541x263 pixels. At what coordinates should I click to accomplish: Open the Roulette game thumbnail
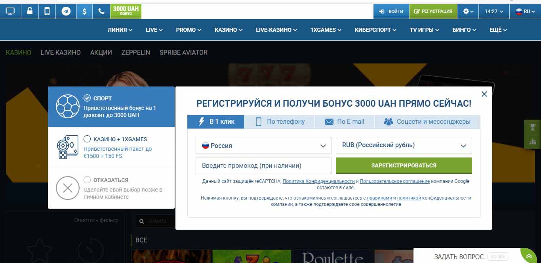332,256
